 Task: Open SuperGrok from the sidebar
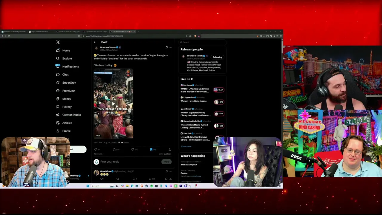click(66, 83)
